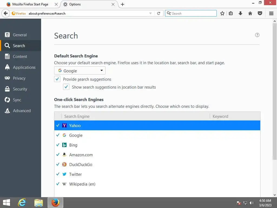Uncheck the Amazon.com one-click engine
This screenshot has height=208, width=277.
(58, 155)
